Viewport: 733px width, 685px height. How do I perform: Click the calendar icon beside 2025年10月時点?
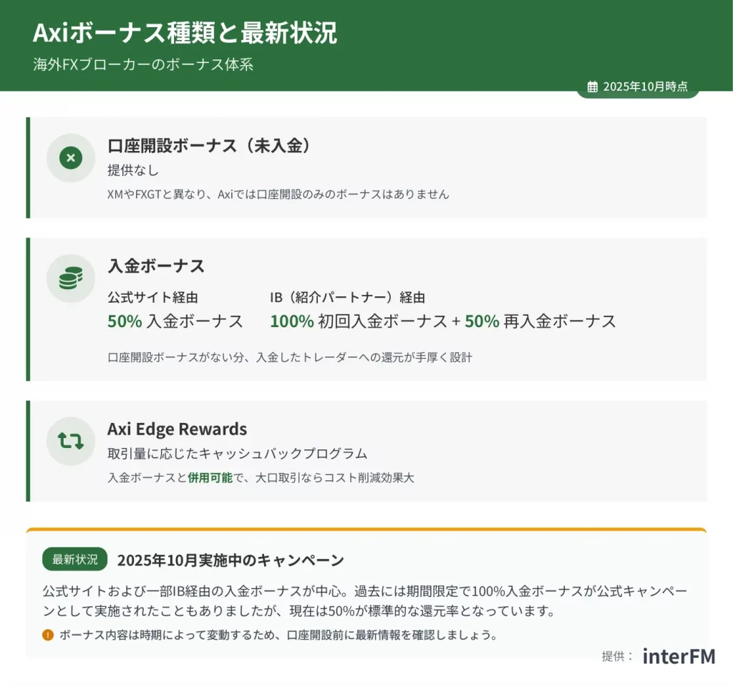pos(593,87)
